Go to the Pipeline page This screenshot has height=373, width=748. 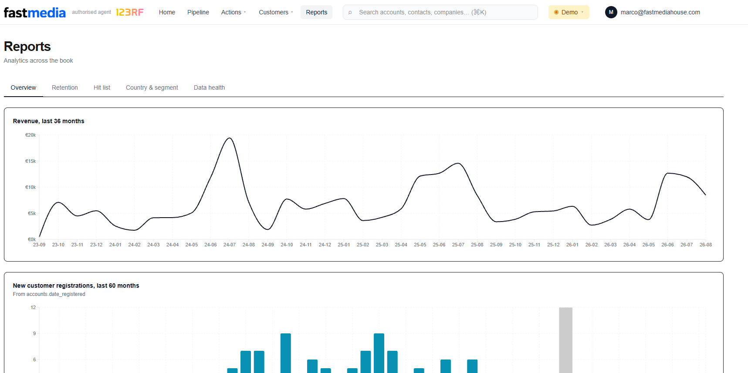point(198,12)
